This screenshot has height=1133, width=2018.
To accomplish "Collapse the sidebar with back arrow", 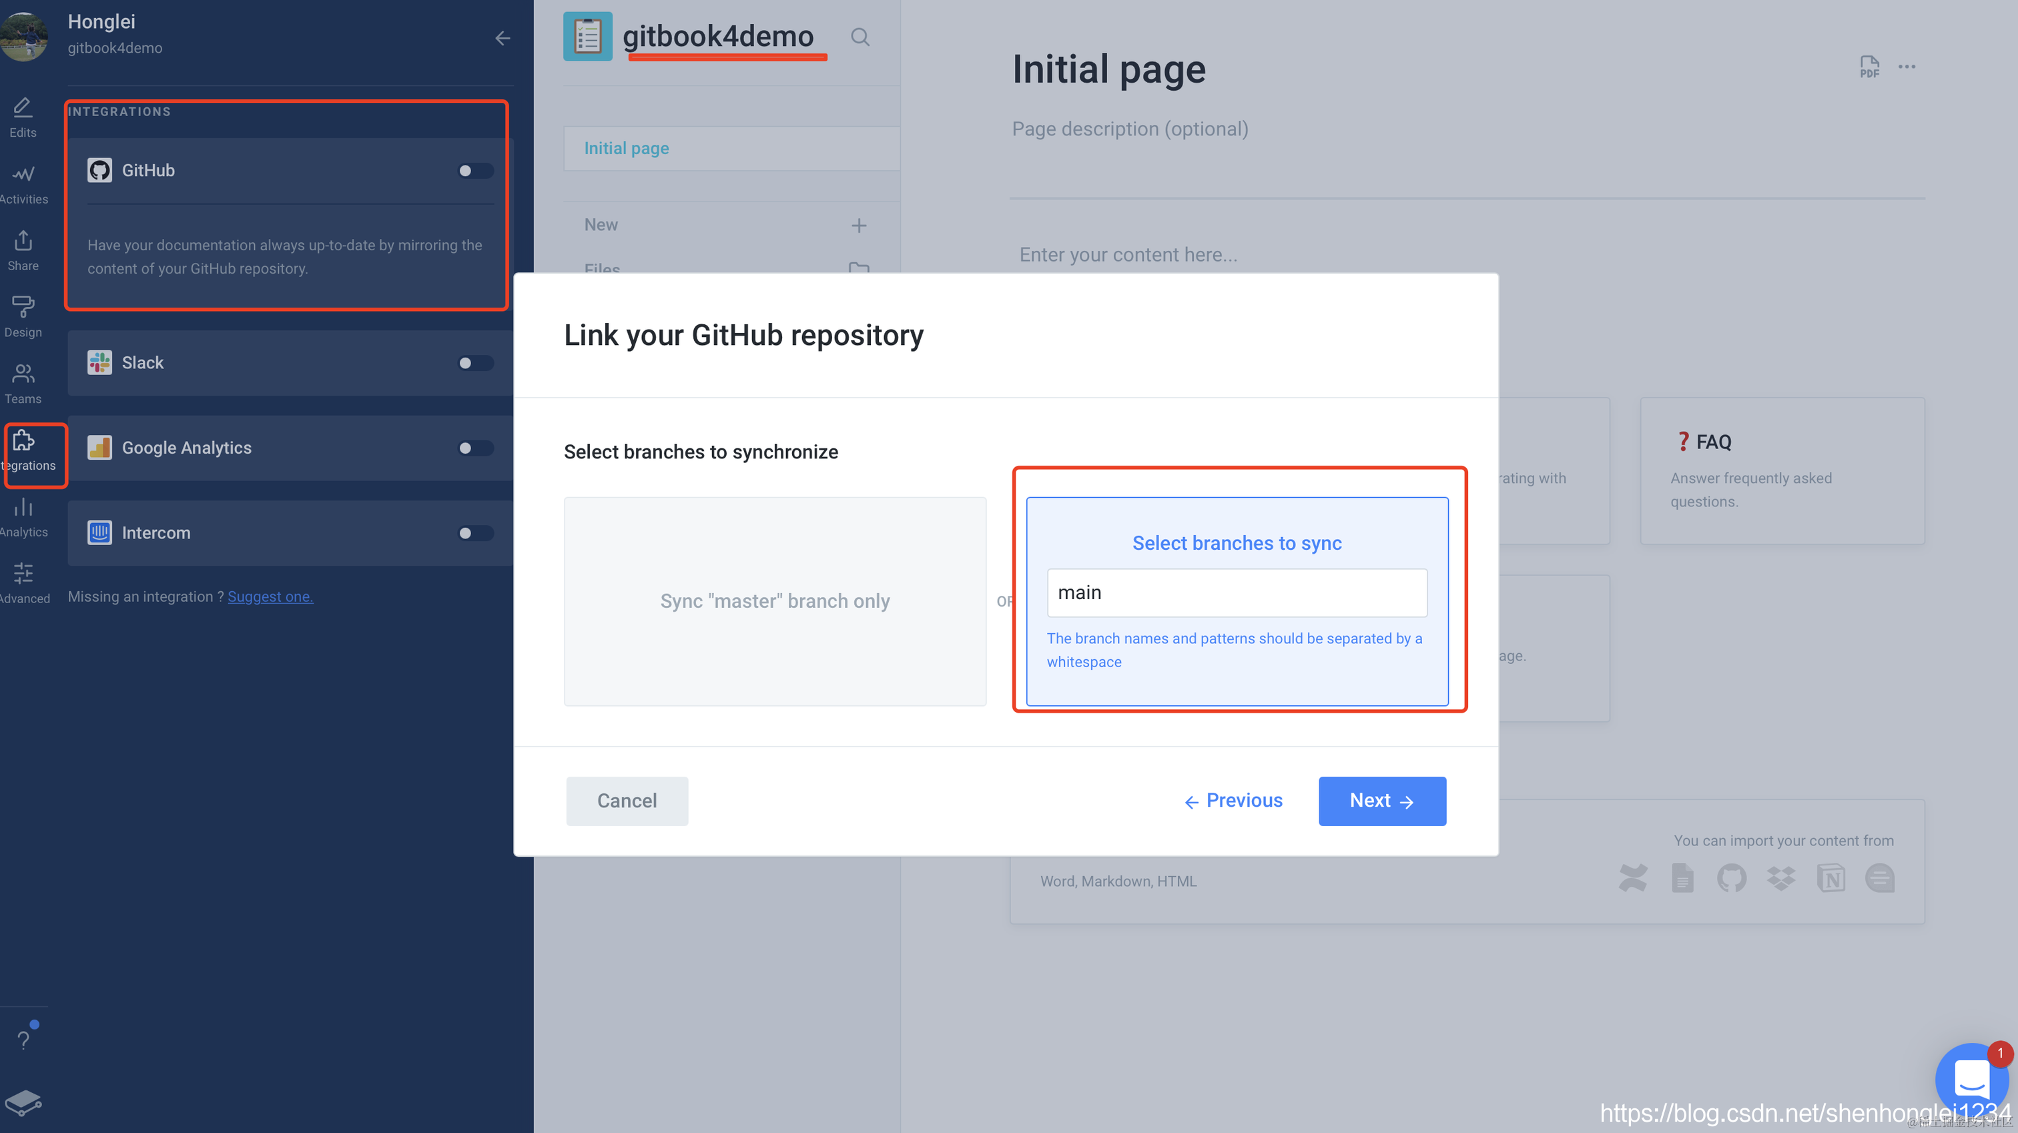I will point(503,37).
